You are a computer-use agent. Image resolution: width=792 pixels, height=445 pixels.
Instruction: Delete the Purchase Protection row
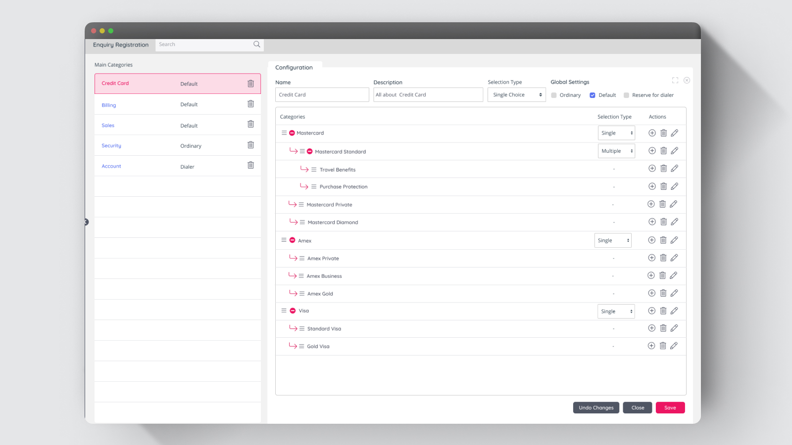663,186
